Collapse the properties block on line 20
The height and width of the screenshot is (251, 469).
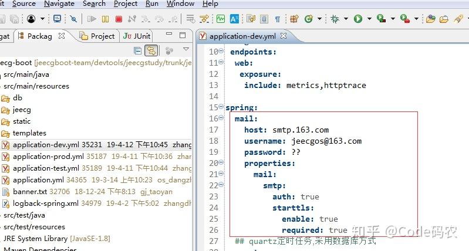coord(221,162)
